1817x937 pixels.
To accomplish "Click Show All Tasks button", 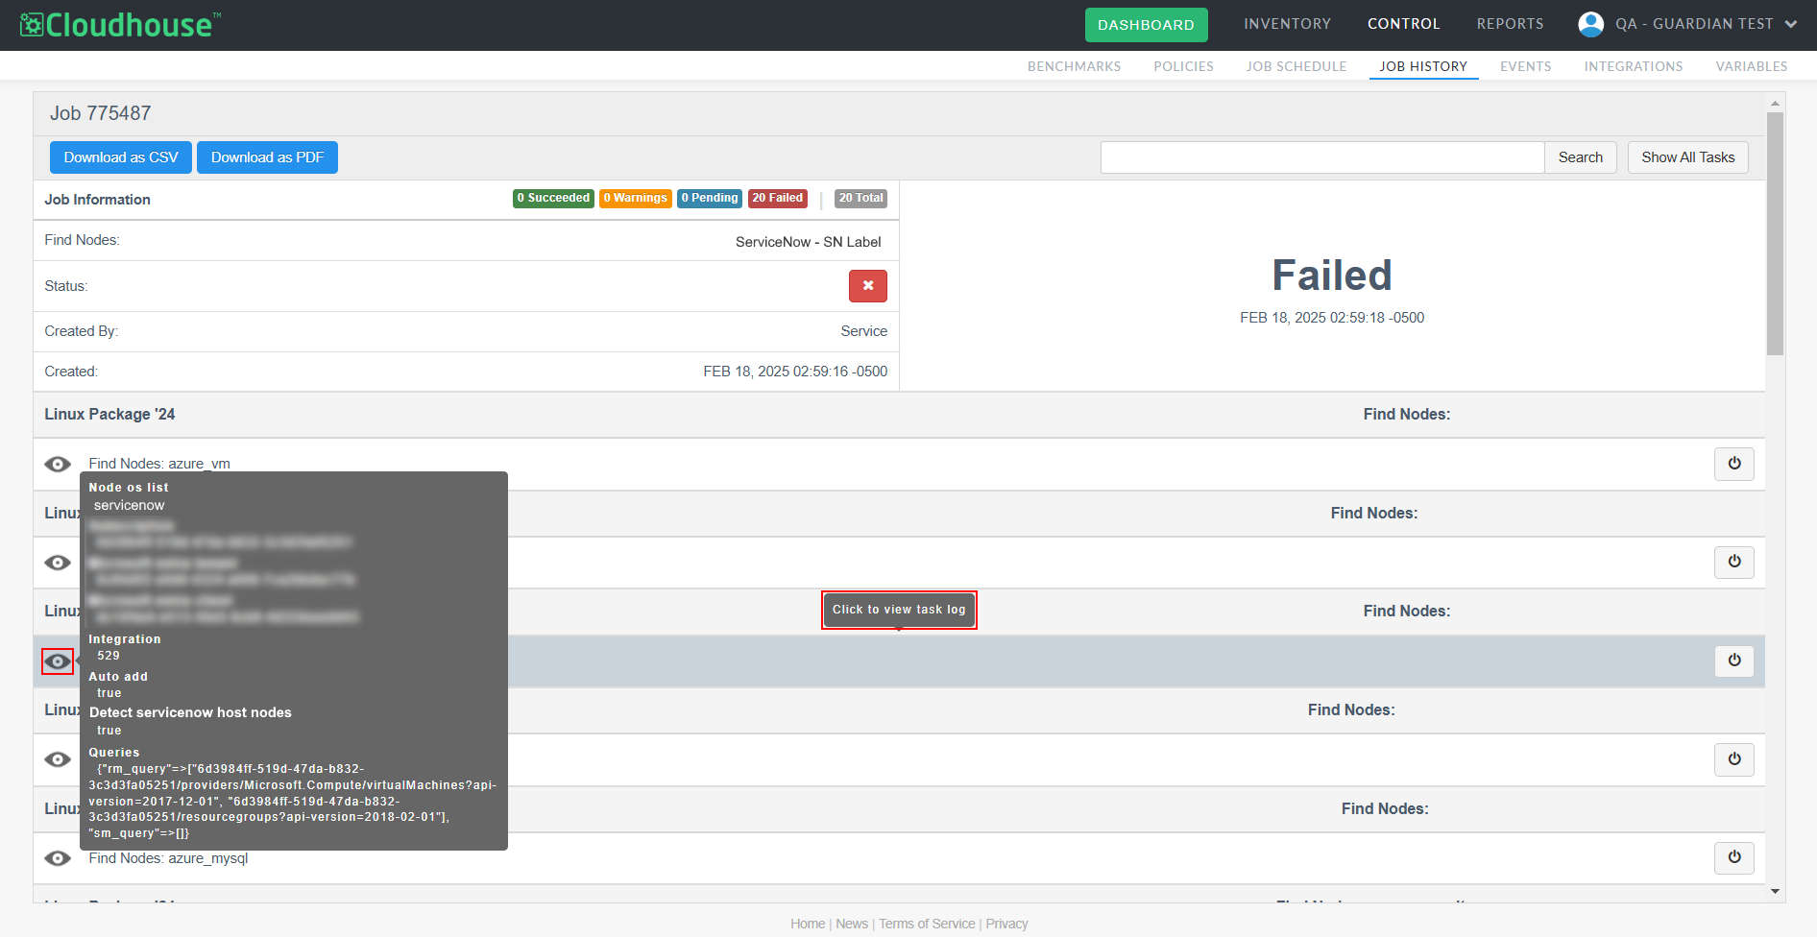I will [1687, 157].
